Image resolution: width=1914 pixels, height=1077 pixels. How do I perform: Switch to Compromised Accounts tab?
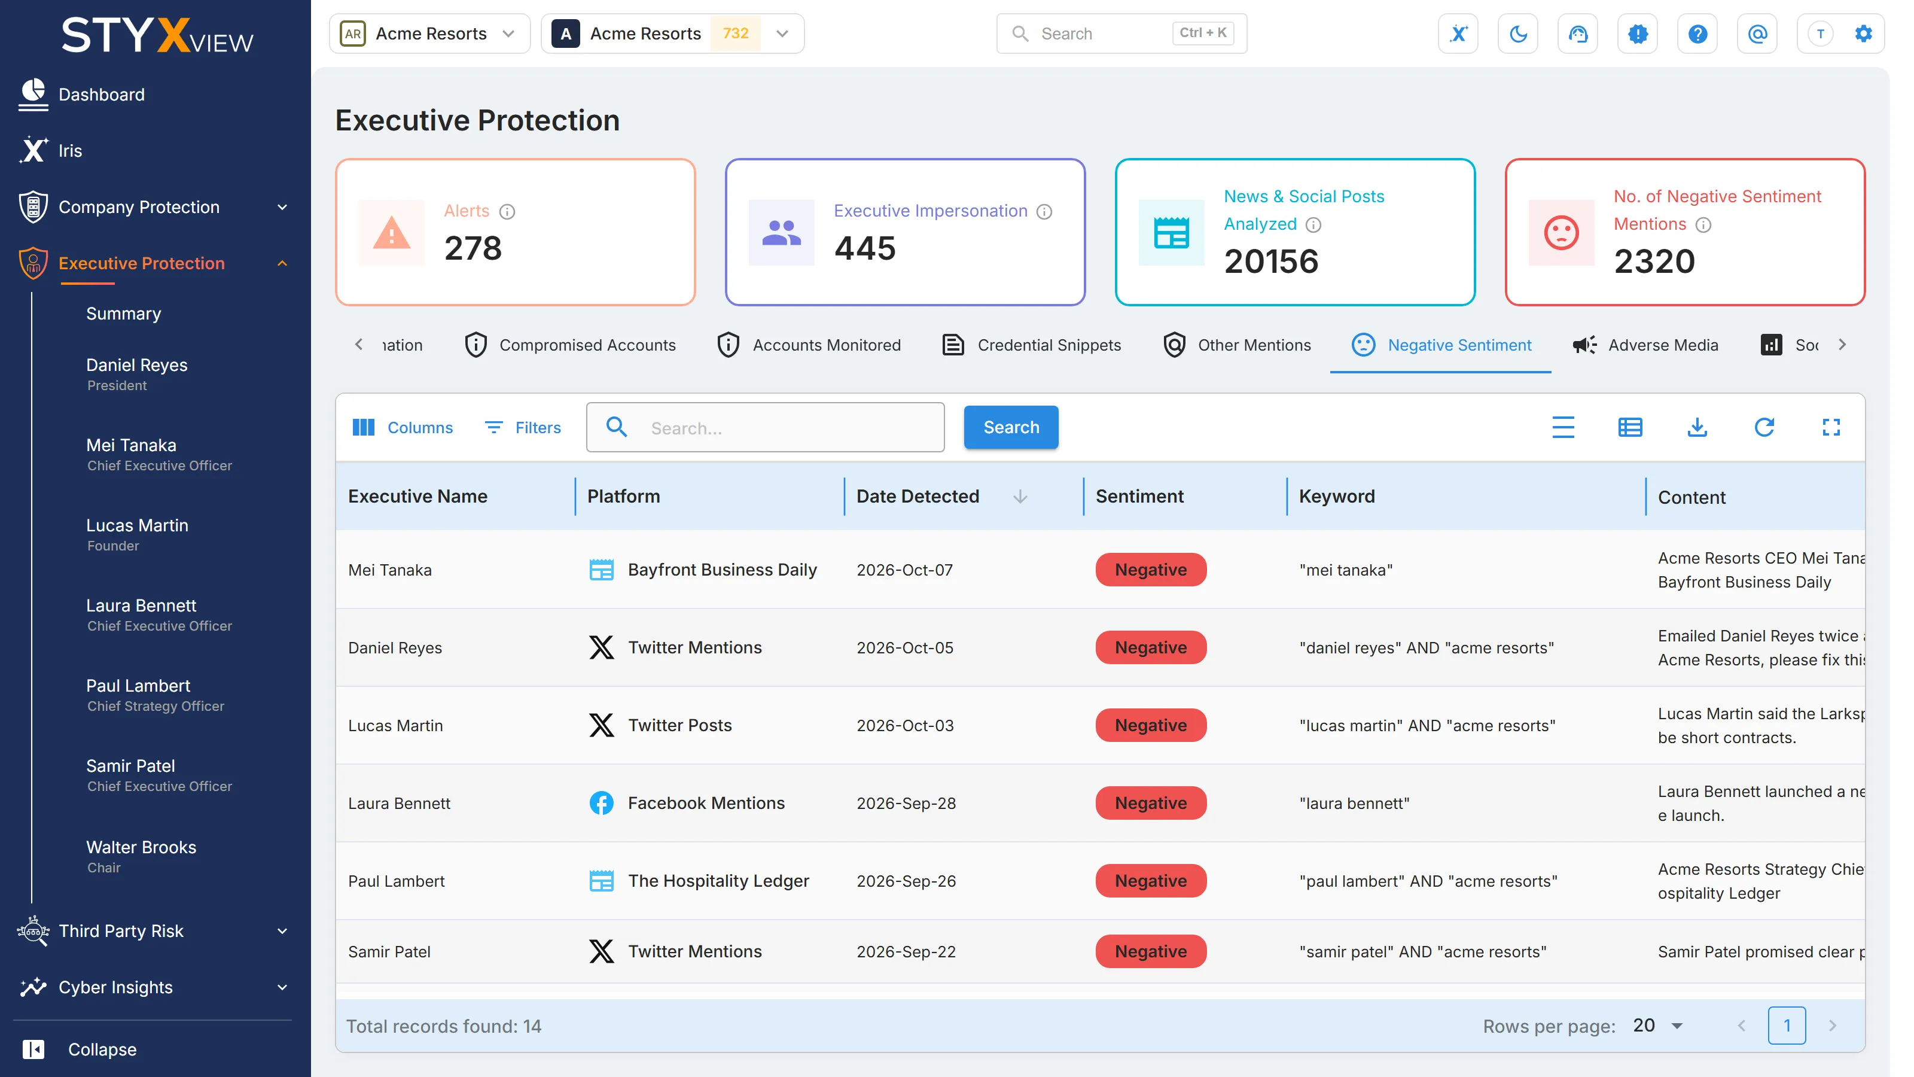pyautogui.click(x=570, y=345)
